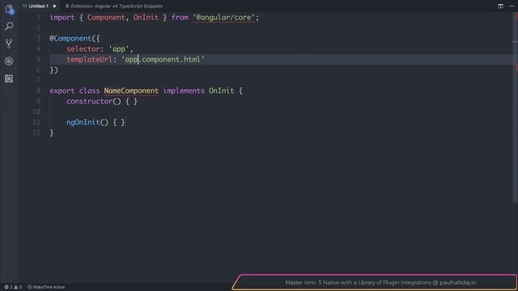The image size is (518, 291).
Task: Click line number 1 in the gutter
Action: pos(38,18)
